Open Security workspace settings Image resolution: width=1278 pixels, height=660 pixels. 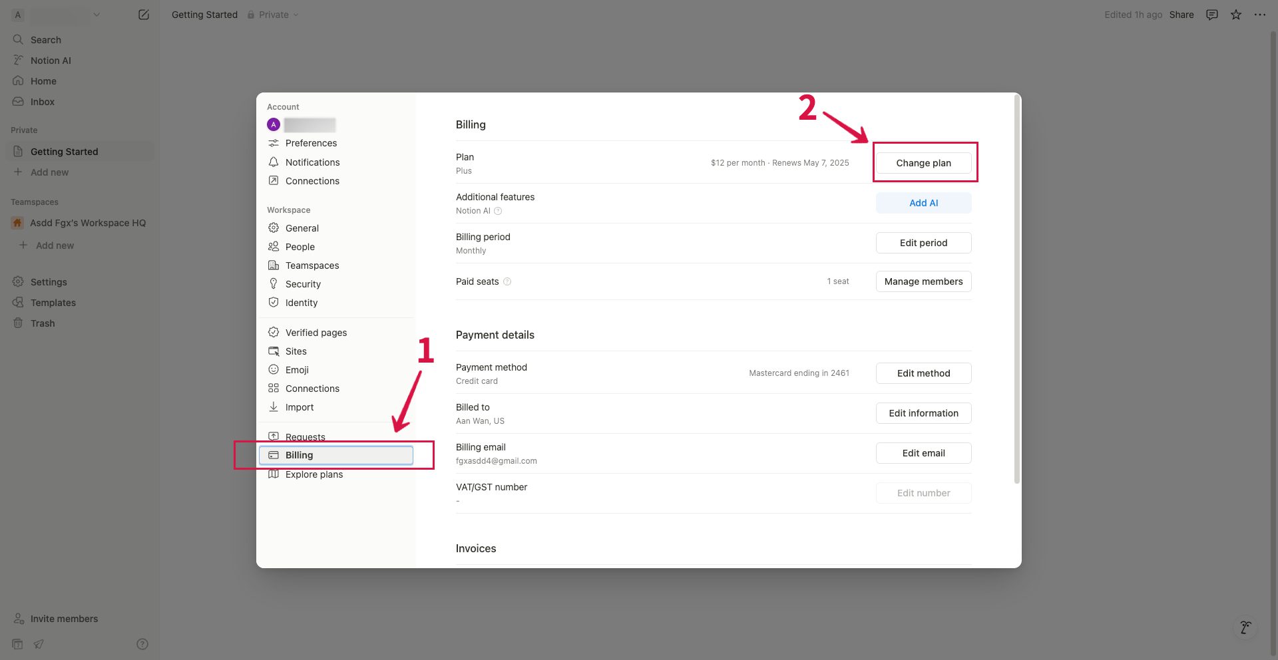pyautogui.click(x=336, y=284)
